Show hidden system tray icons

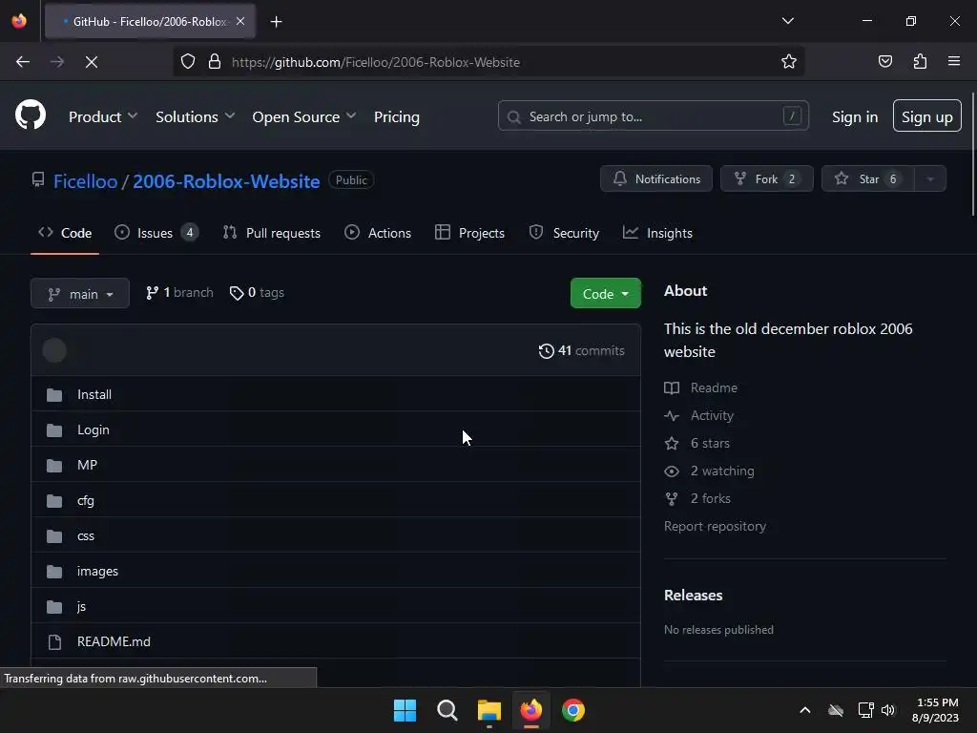point(805,710)
